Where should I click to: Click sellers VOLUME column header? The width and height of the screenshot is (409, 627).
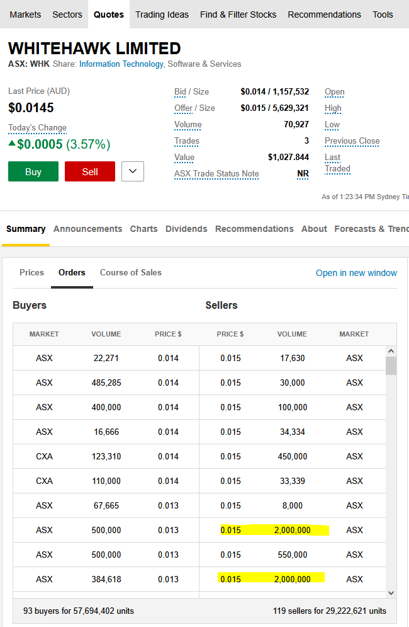click(x=292, y=334)
